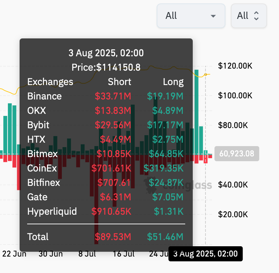
Task: Click the 'Binance' exchange name
Action: tap(44, 96)
